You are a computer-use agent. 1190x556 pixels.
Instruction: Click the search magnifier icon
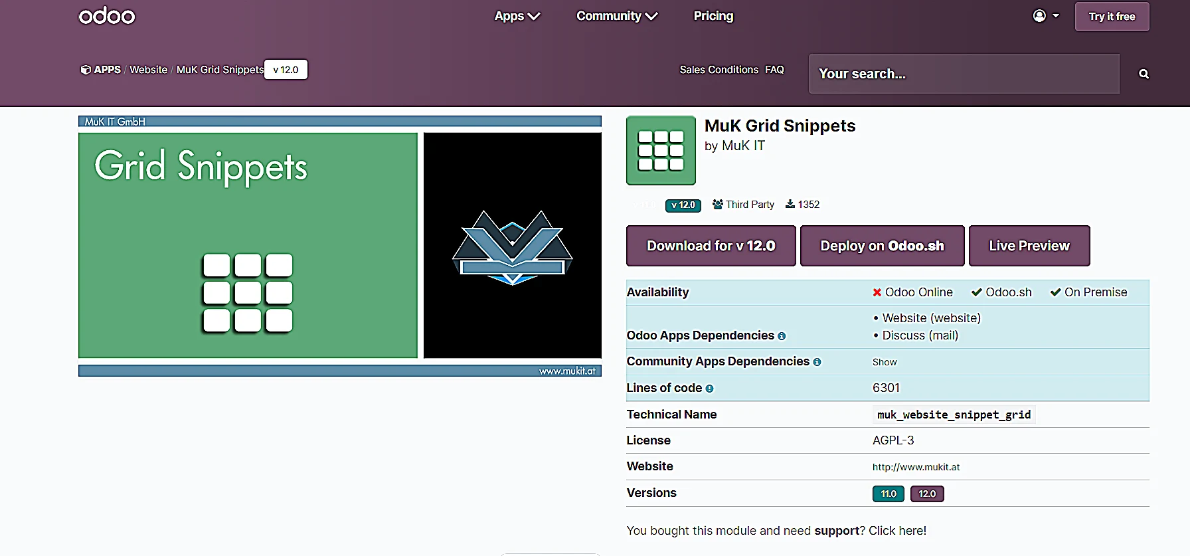1144,74
